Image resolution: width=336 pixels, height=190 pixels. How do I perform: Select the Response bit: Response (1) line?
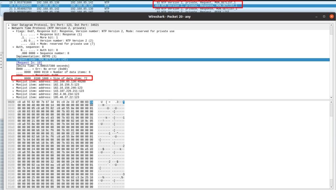(51, 34)
